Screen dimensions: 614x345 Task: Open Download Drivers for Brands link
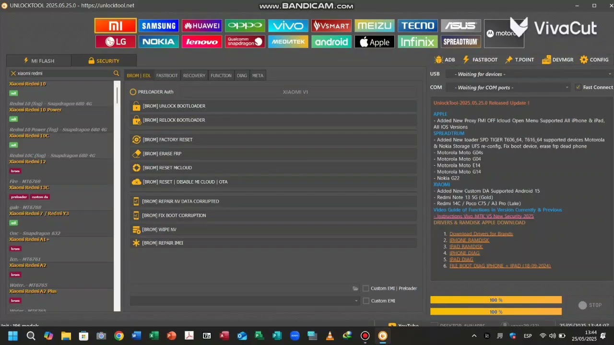pos(481,234)
